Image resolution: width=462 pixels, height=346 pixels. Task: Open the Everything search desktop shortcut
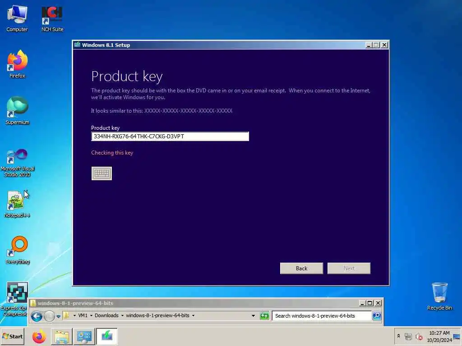pos(17,250)
